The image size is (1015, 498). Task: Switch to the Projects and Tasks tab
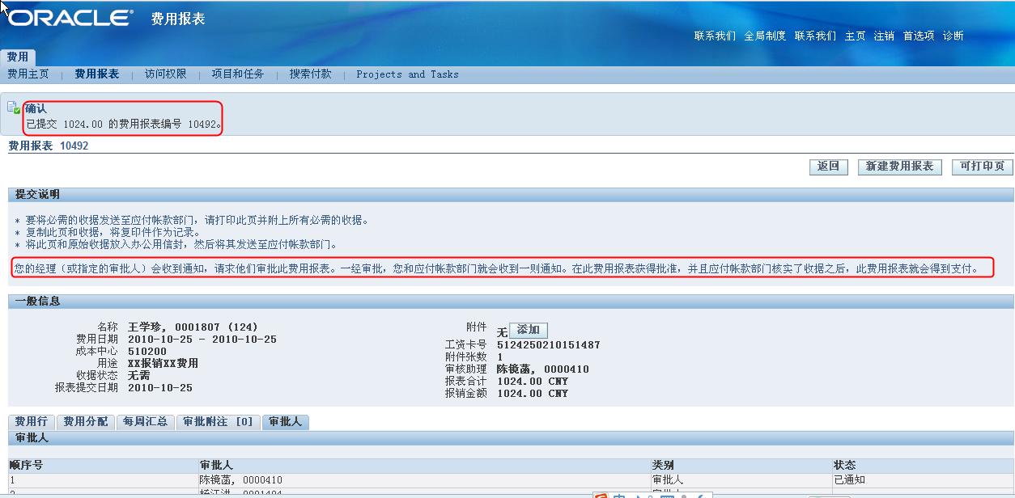407,74
